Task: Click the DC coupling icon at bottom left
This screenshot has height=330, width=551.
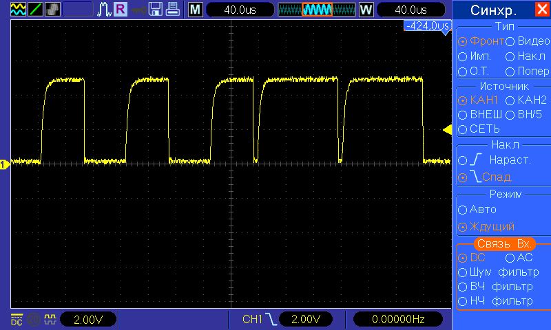Action: click(17, 319)
